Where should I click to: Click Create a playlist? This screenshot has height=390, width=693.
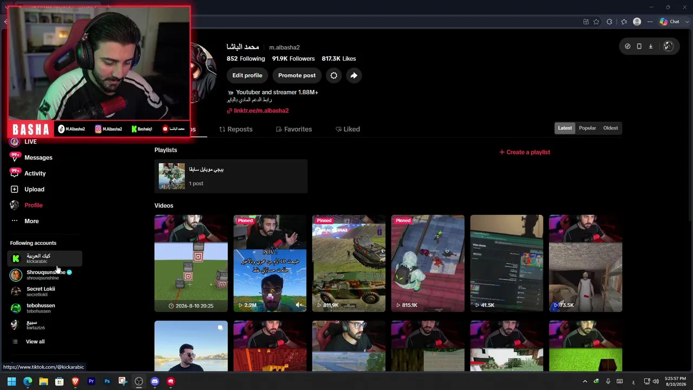(525, 152)
